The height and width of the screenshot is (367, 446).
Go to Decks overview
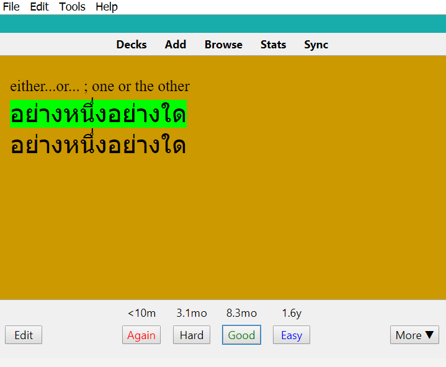(x=132, y=45)
